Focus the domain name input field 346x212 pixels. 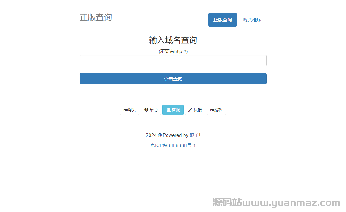pos(173,61)
